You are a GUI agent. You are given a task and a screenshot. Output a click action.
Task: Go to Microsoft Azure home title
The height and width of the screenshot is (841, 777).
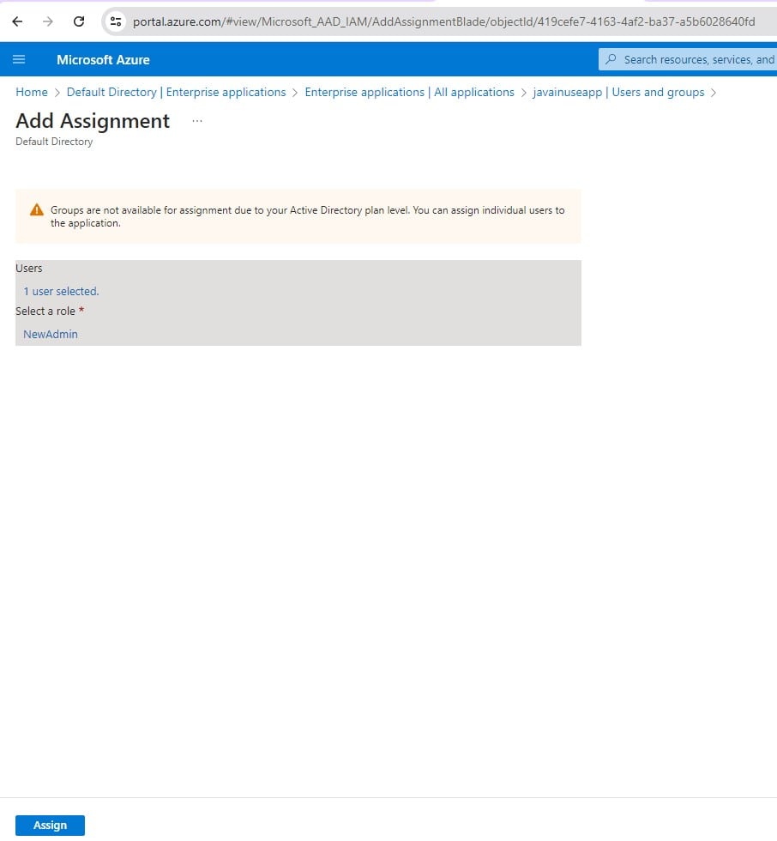pyautogui.click(x=103, y=59)
